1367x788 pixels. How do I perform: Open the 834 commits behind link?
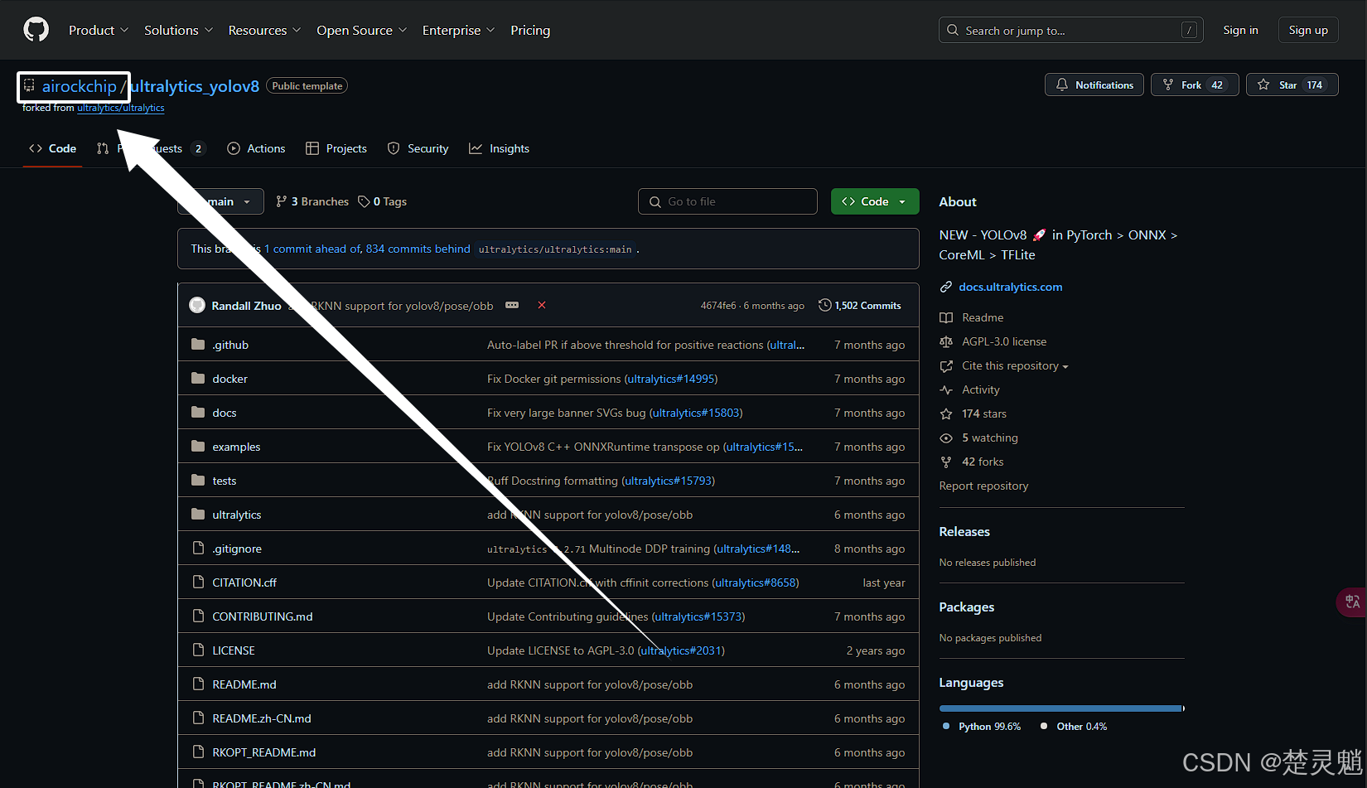point(418,249)
